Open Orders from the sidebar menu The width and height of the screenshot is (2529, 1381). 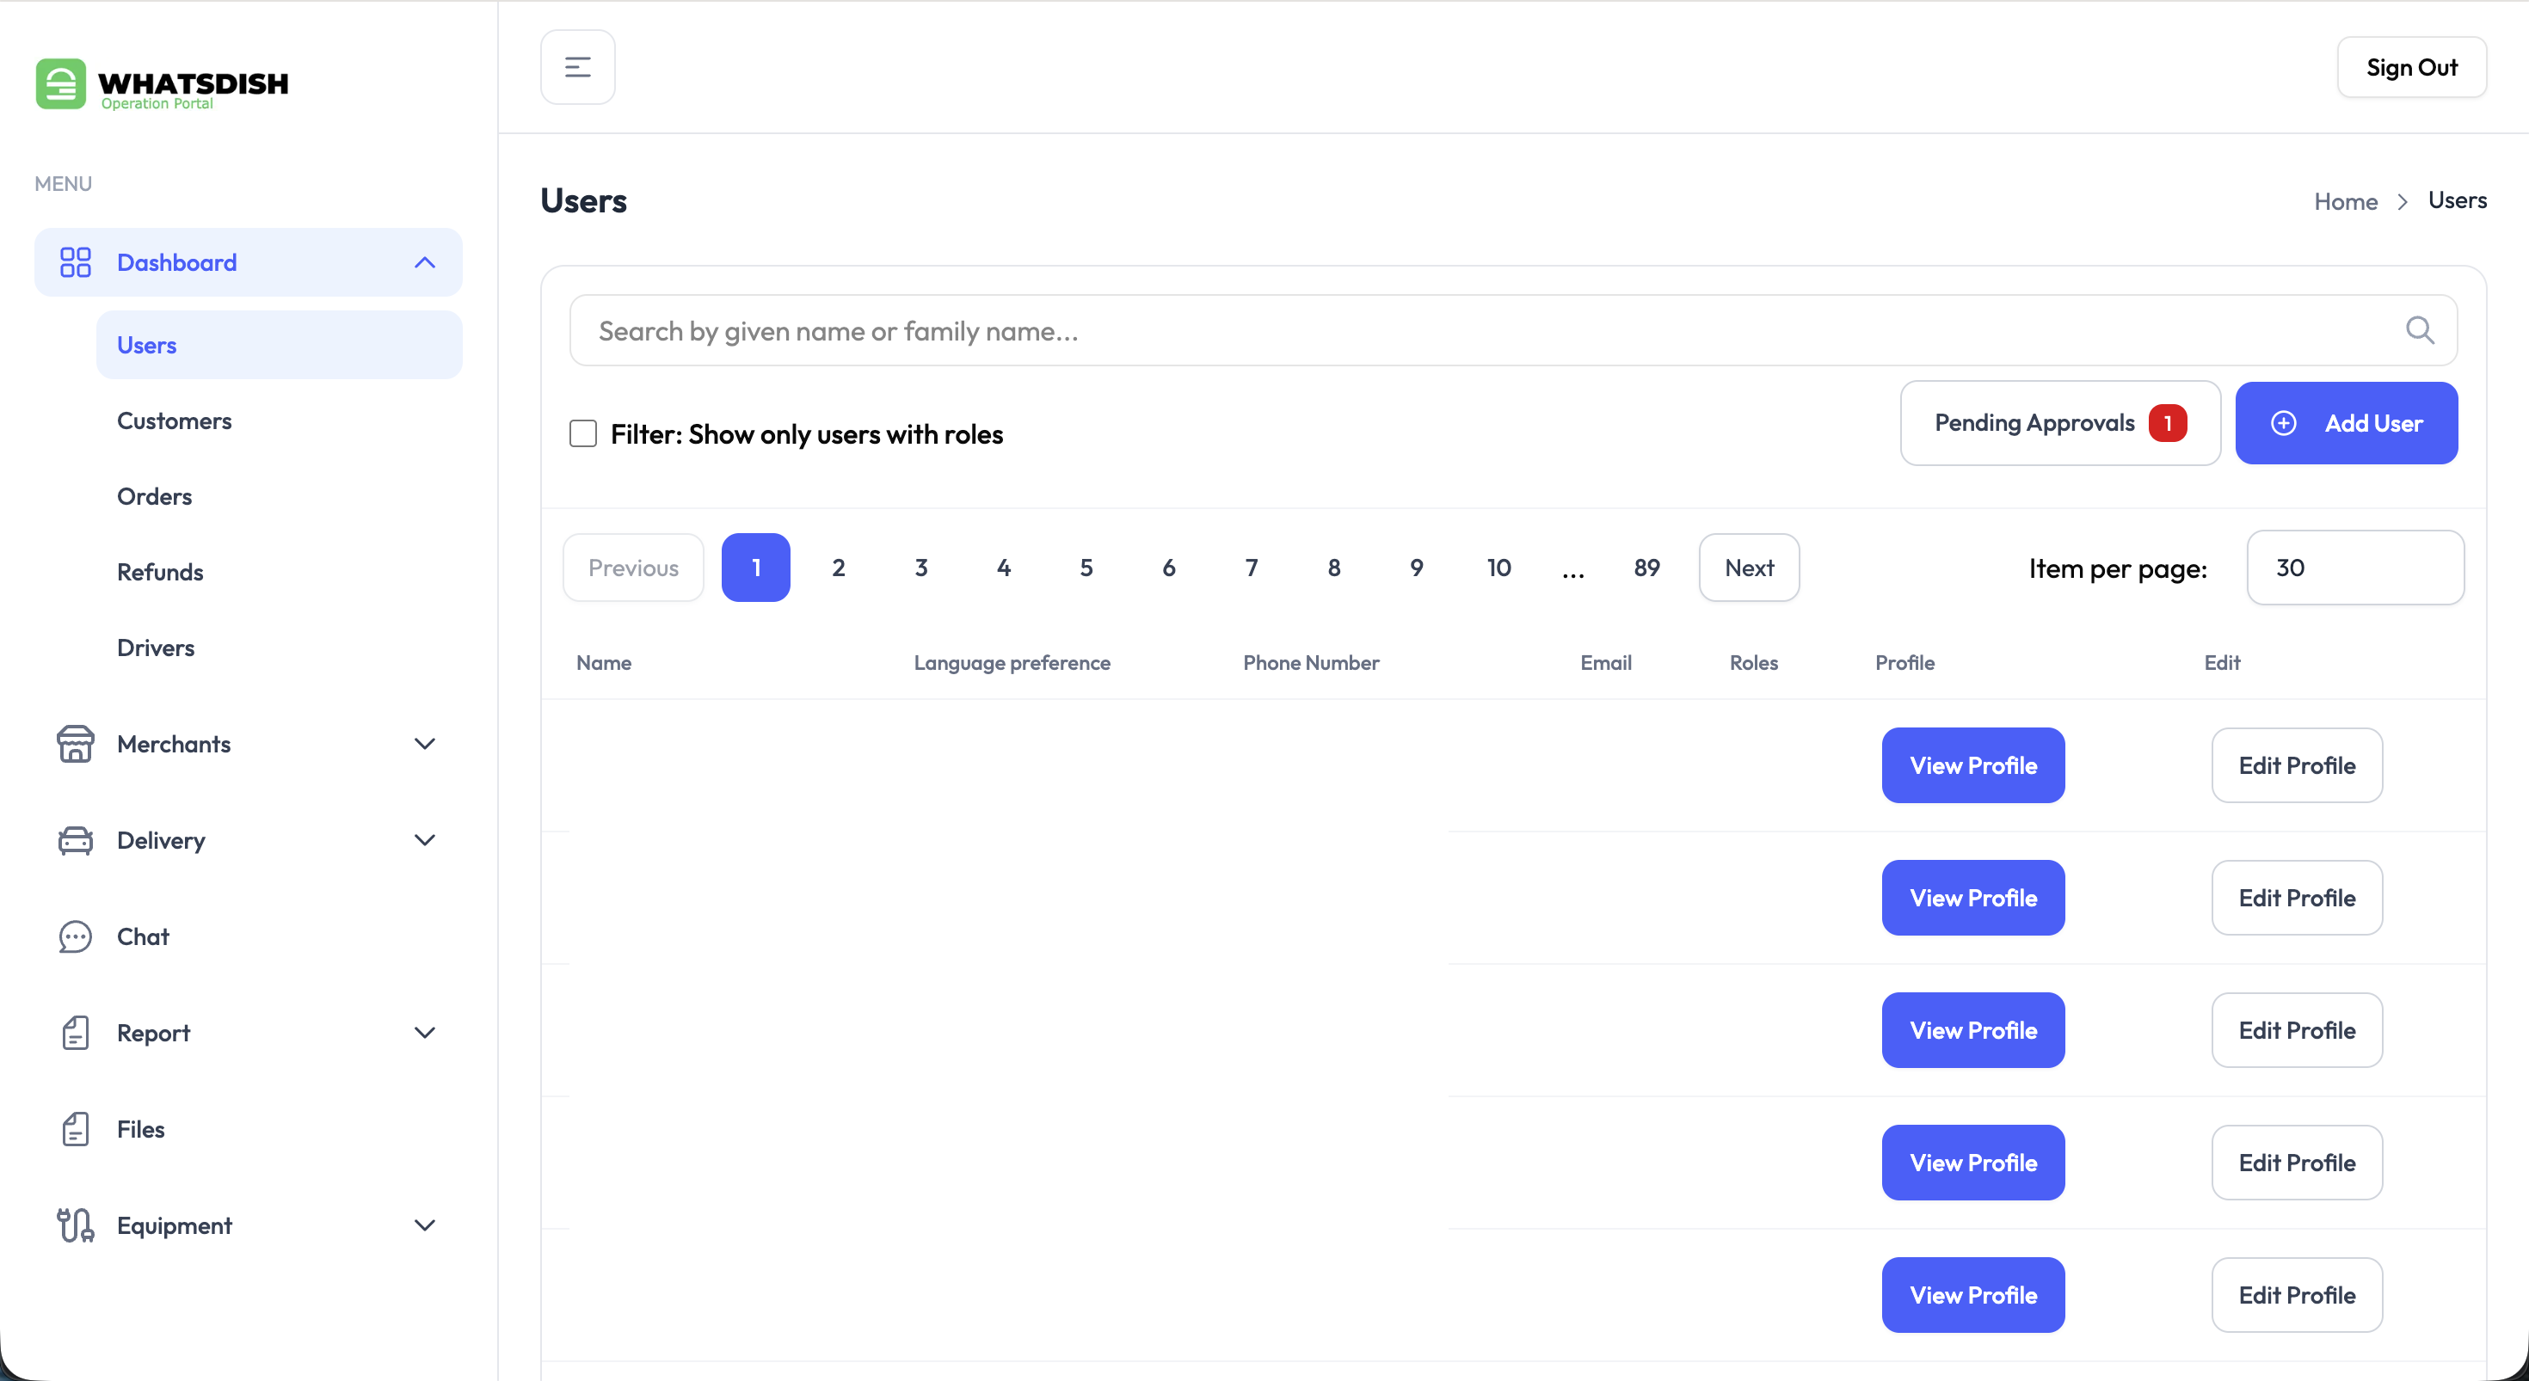click(154, 495)
